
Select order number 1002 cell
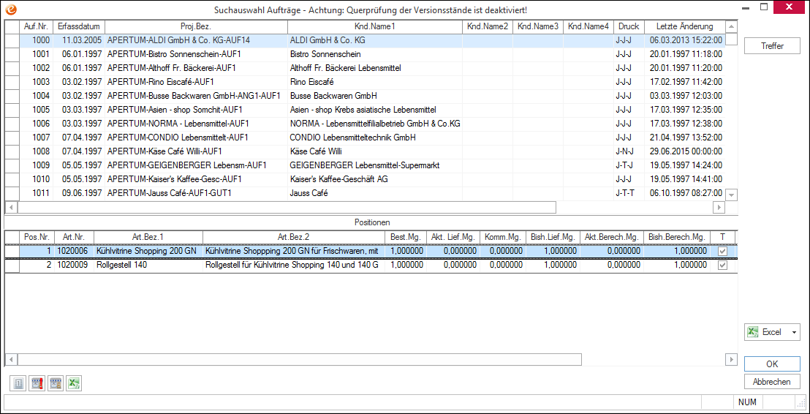(x=36, y=68)
